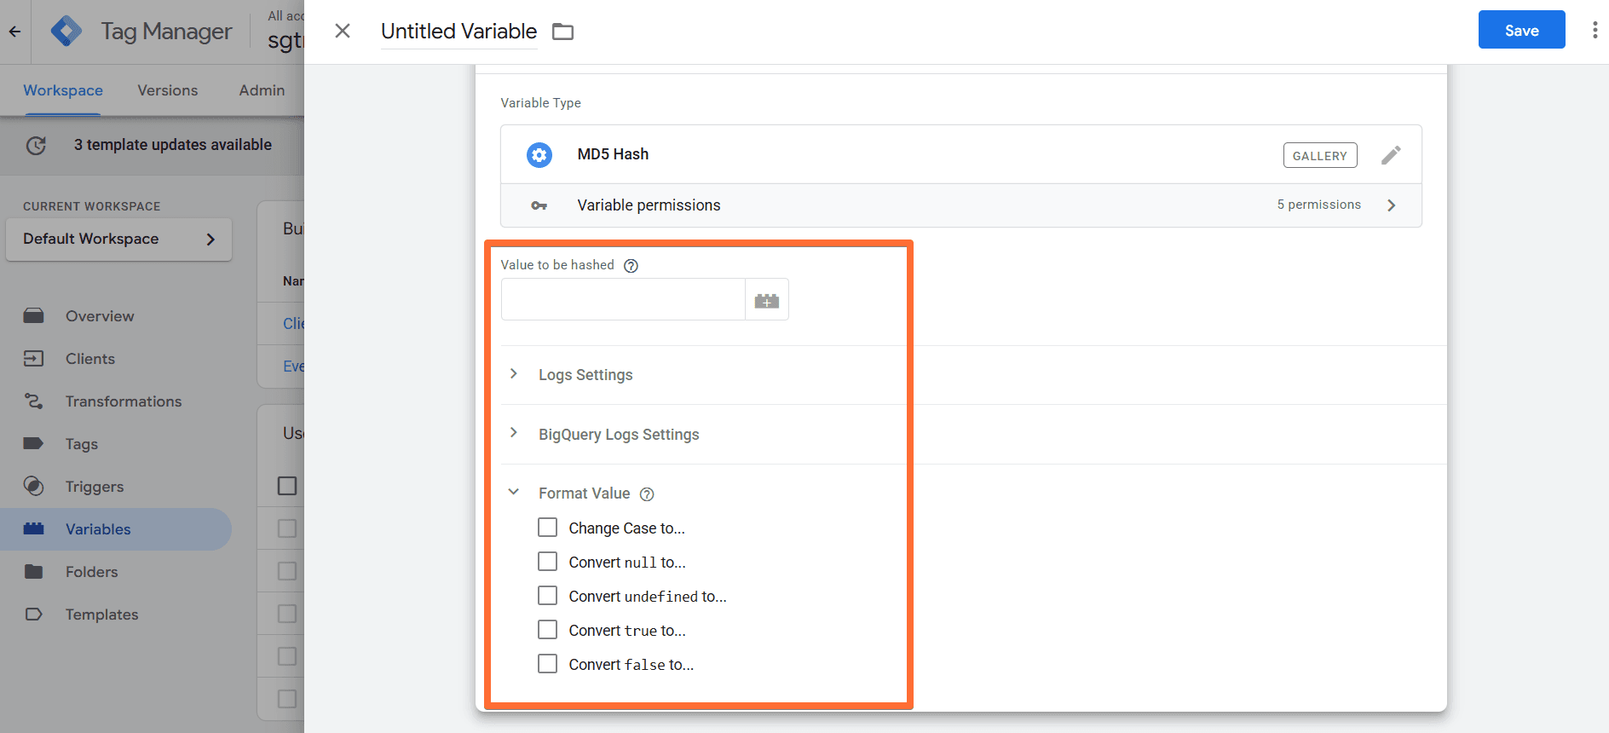The height and width of the screenshot is (733, 1609).
Task: Click the folder icon next to Untitled Variable
Action: 562,32
